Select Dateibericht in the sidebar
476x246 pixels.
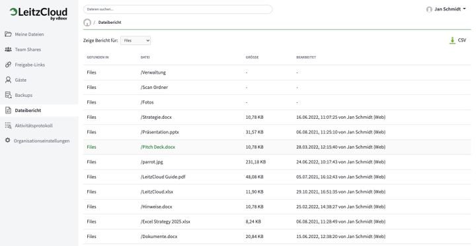28,110
